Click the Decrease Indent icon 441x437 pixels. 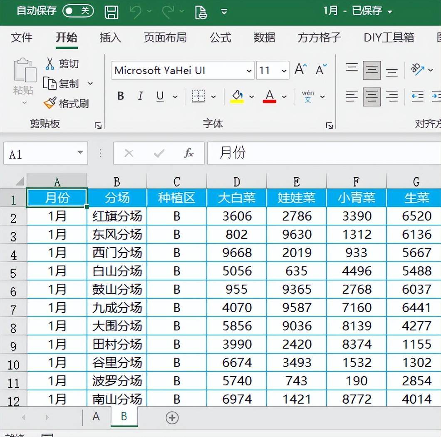[418, 96]
